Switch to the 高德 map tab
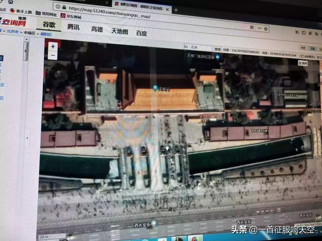The height and width of the screenshot is (241, 322). [97, 29]
